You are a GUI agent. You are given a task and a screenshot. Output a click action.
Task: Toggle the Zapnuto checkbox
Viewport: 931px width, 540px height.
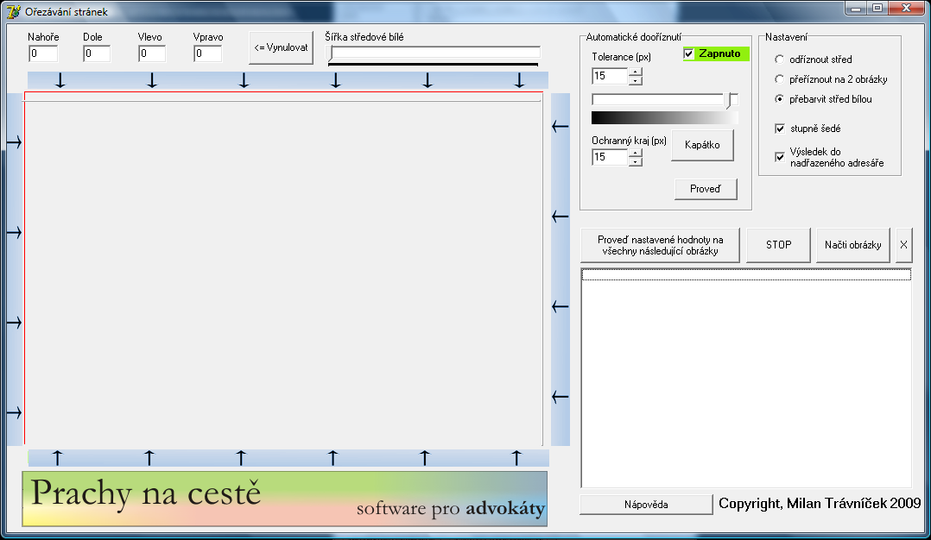(x=689, y=54)
